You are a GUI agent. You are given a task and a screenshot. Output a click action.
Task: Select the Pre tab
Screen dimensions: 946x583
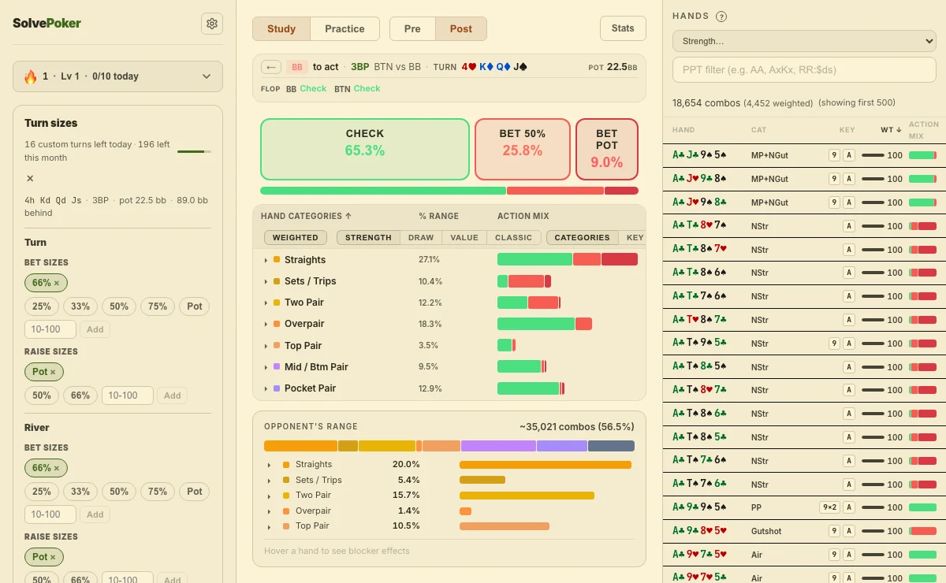[412, 28]
